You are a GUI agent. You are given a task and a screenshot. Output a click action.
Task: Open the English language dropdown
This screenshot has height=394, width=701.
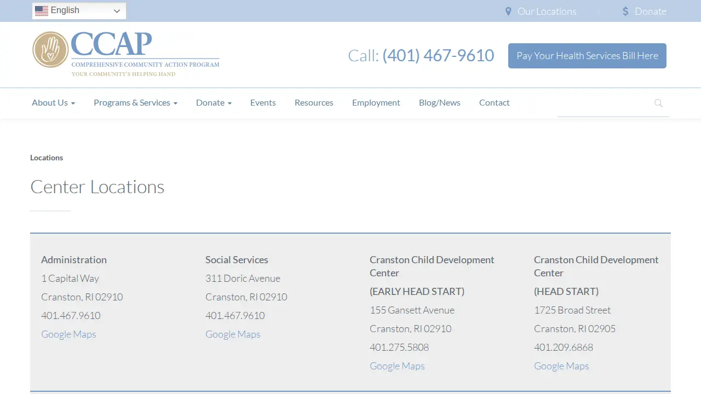point(79,11)
